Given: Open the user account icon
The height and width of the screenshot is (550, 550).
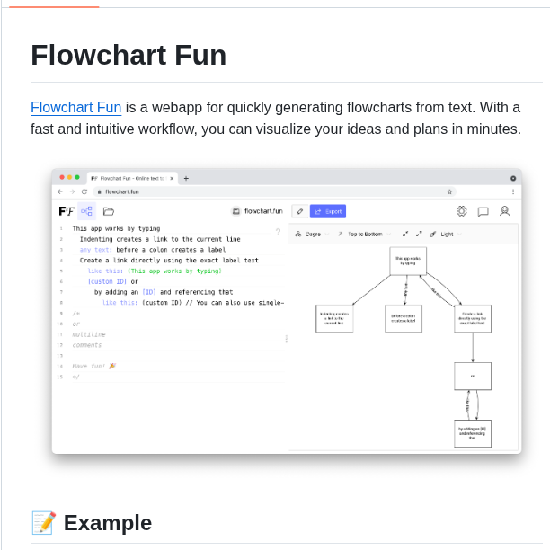Looking at the screenshot, I should [505, 211].
